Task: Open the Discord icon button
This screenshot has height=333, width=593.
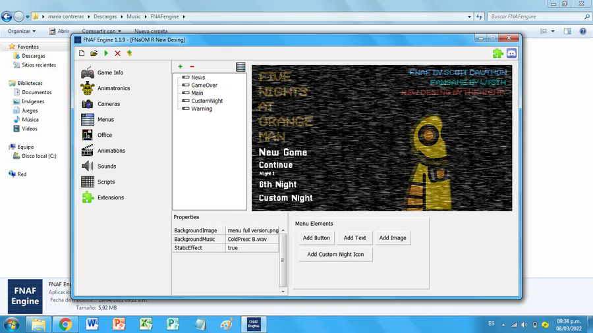Action: (x=511, y=53)
